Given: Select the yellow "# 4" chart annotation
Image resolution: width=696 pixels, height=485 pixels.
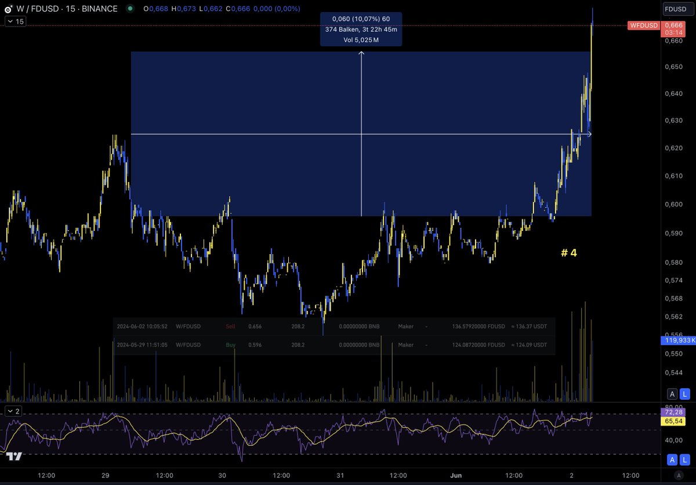Looking at the screenshot, I should tap(568, 254).
